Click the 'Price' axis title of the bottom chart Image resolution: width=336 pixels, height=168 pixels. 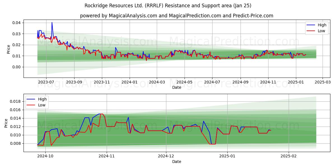coord(6,123)
